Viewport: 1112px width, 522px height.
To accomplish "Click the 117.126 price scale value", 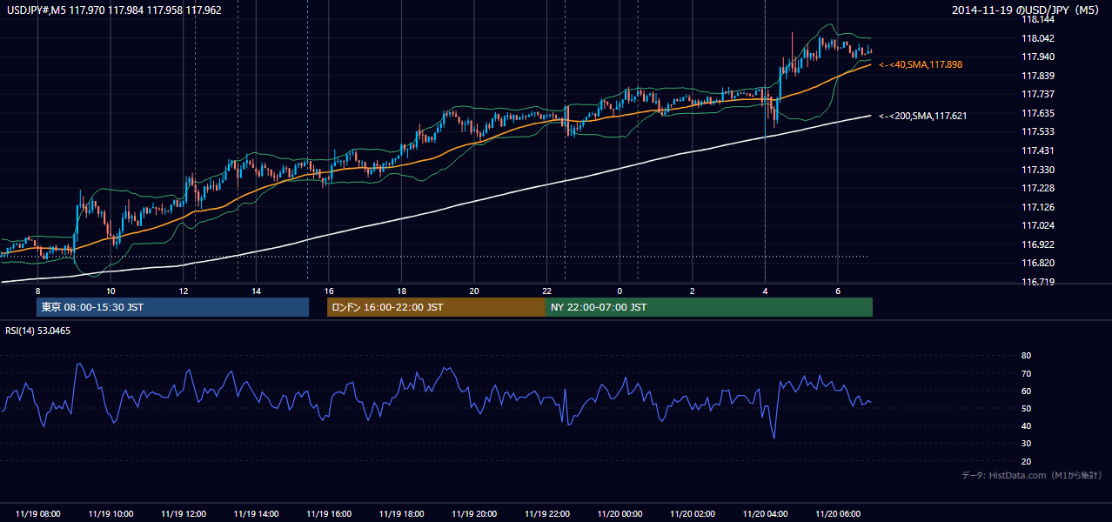I will coord(1037,207).
